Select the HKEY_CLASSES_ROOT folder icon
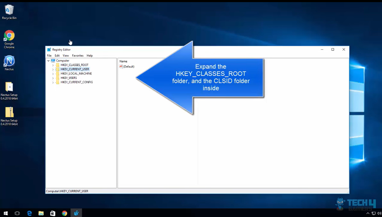 click(57, 65)
